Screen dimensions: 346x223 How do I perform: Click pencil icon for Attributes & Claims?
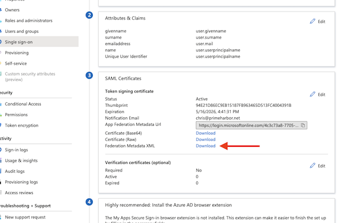(x=313, y=21)
